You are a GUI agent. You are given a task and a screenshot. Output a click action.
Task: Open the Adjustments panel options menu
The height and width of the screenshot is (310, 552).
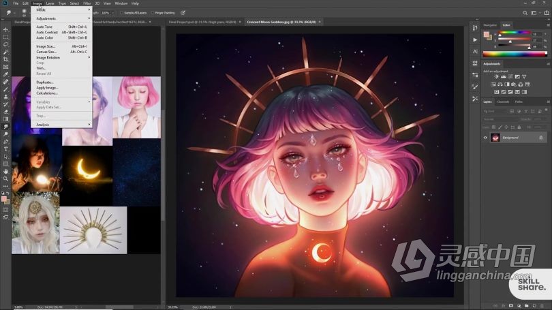tap(548, 64)
